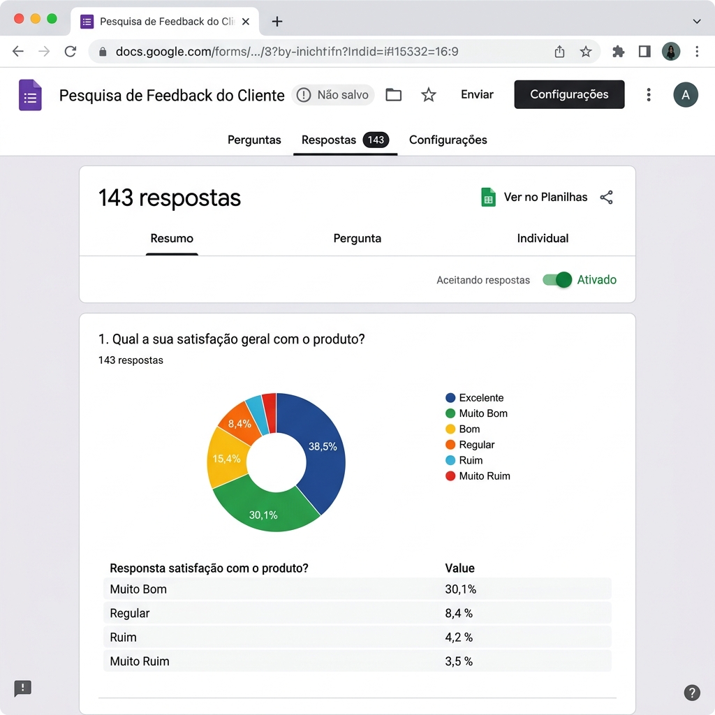715x715 pixels.
Task: Switch to the Pergunta sub-tab
Action: [357, 239]
